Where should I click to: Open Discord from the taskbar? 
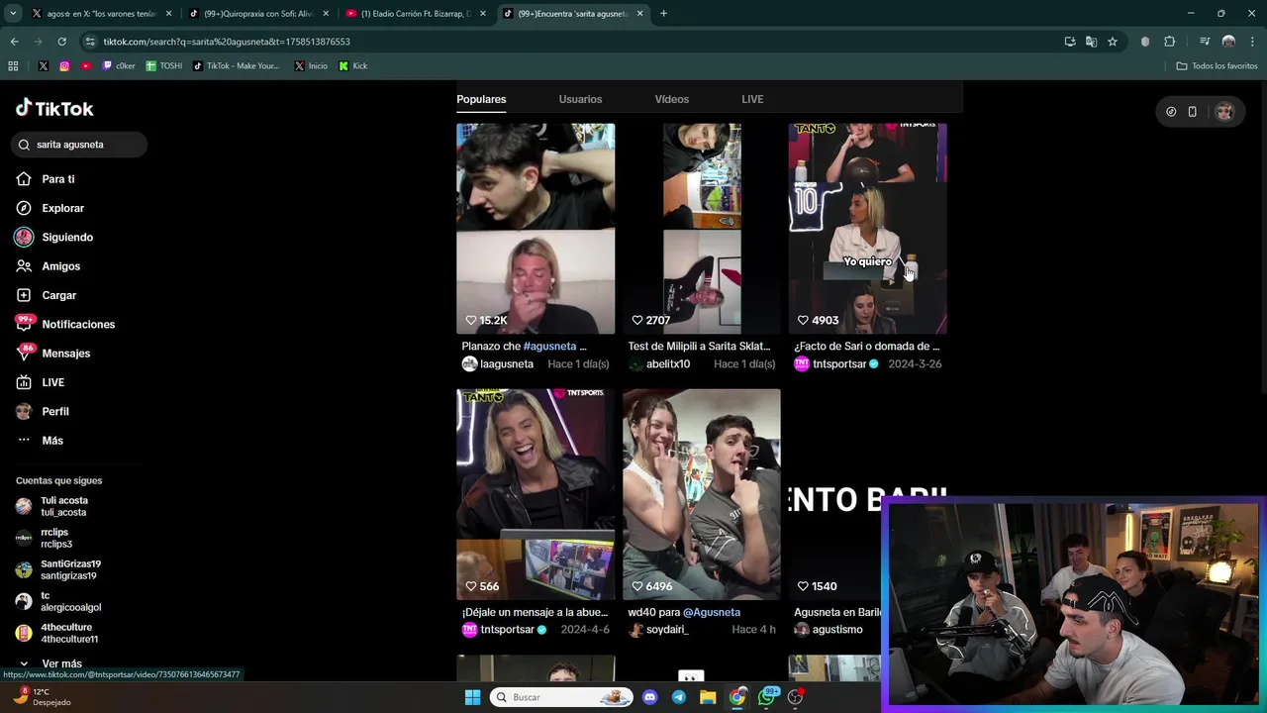[x=649, y=697]
